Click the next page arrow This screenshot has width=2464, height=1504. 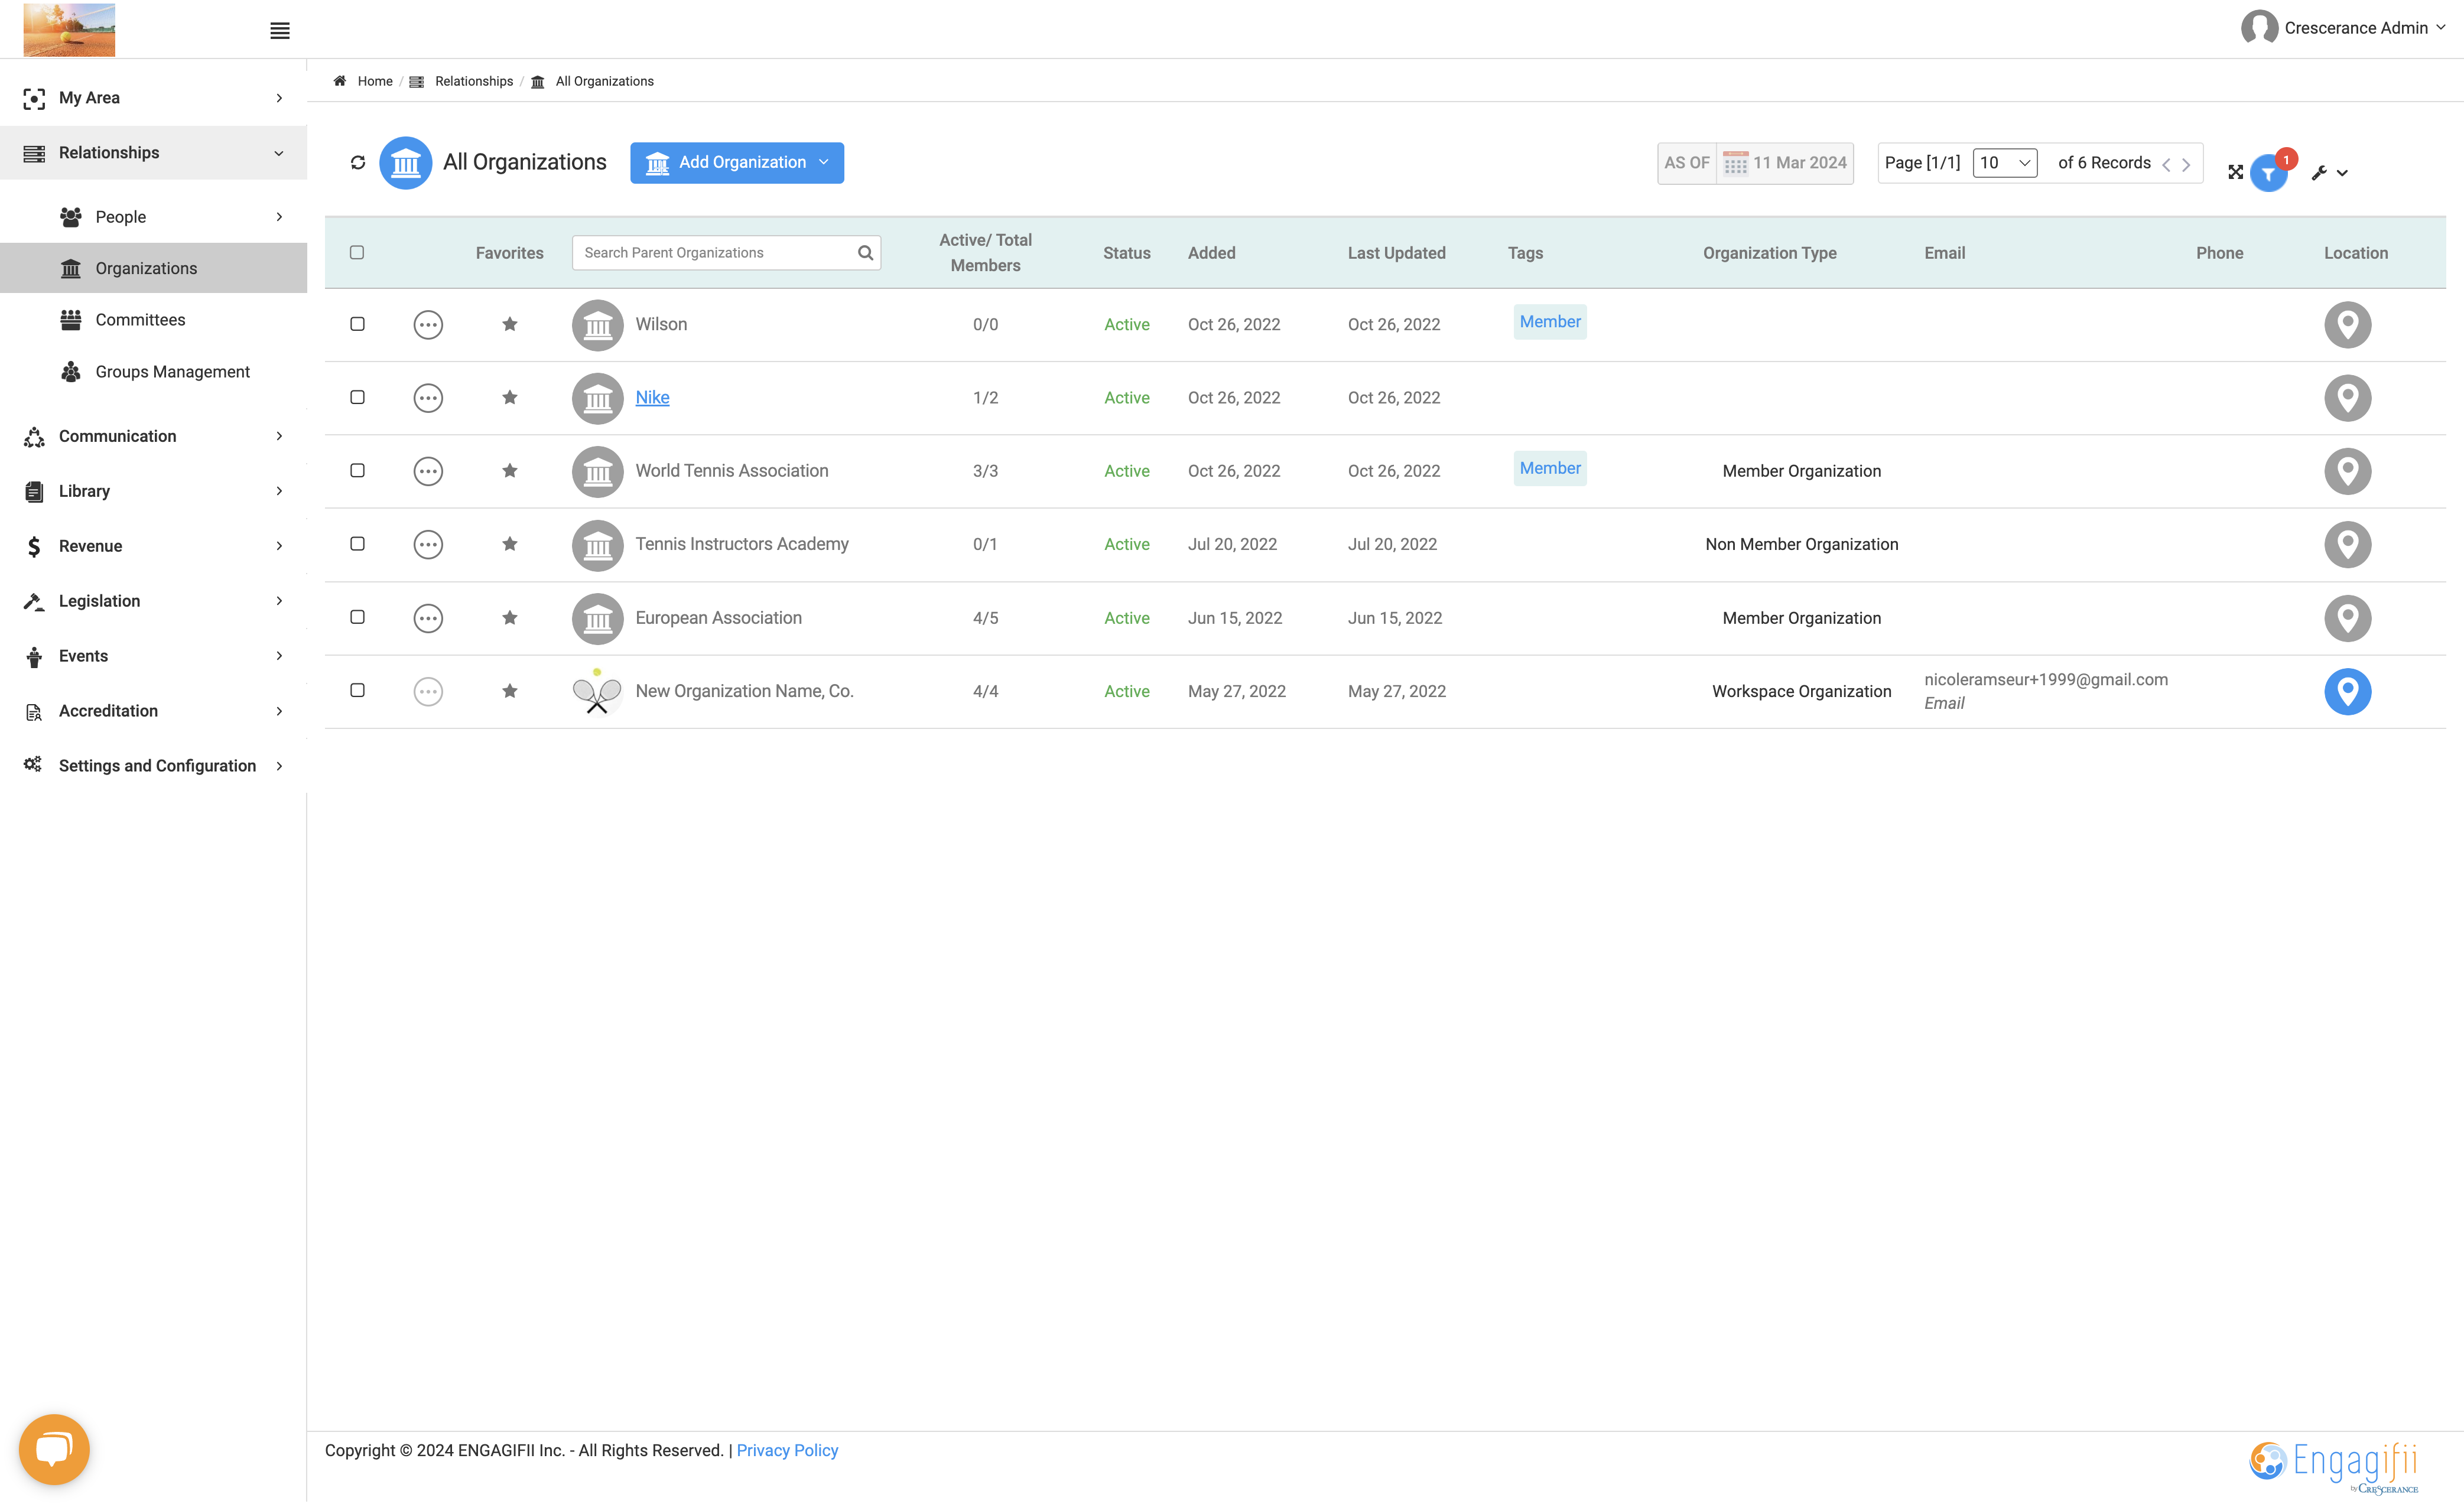tap(2186, 165)
